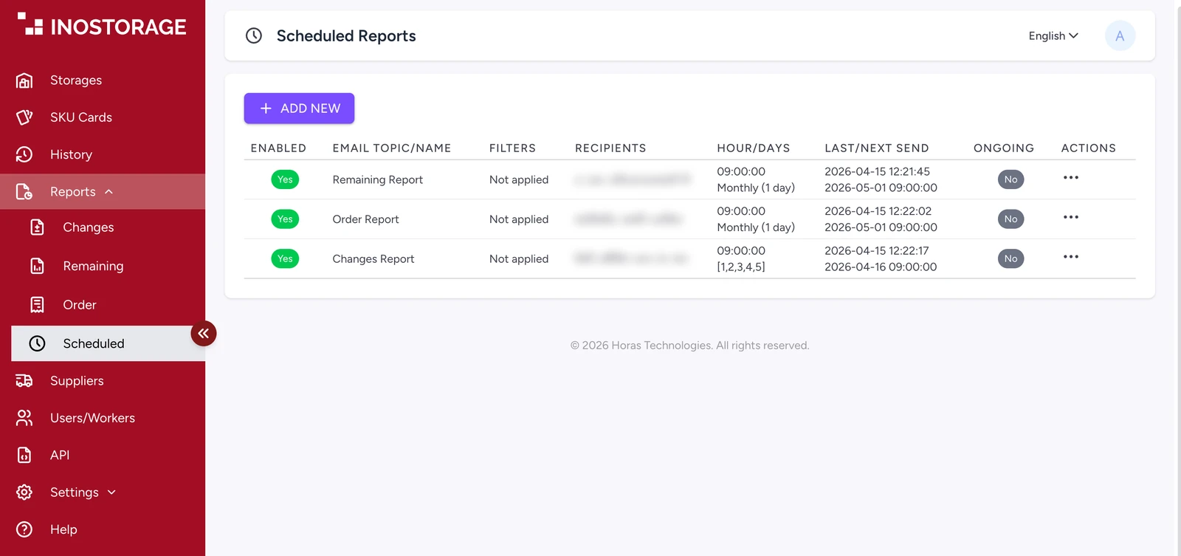This screenshot has width=1181, height=556.
Task: Click the History clock icon
Action: [x=24, y=154]
